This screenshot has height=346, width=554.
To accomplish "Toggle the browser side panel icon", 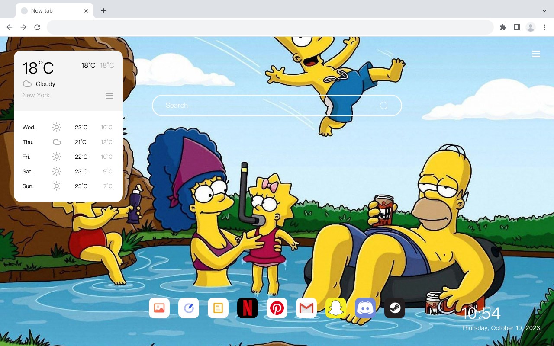I will click(516, 27).
